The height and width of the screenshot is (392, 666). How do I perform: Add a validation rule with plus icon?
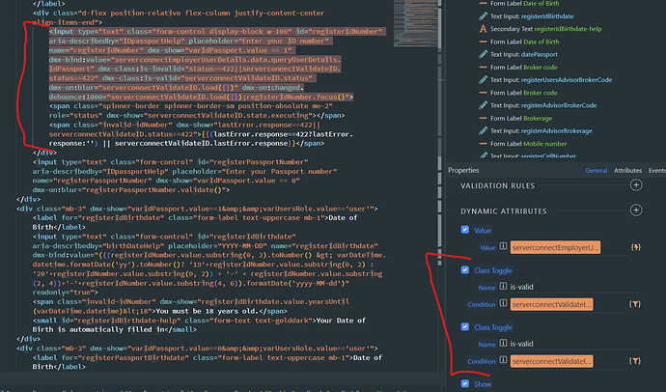pyautogui.click(x=635, y=184)
